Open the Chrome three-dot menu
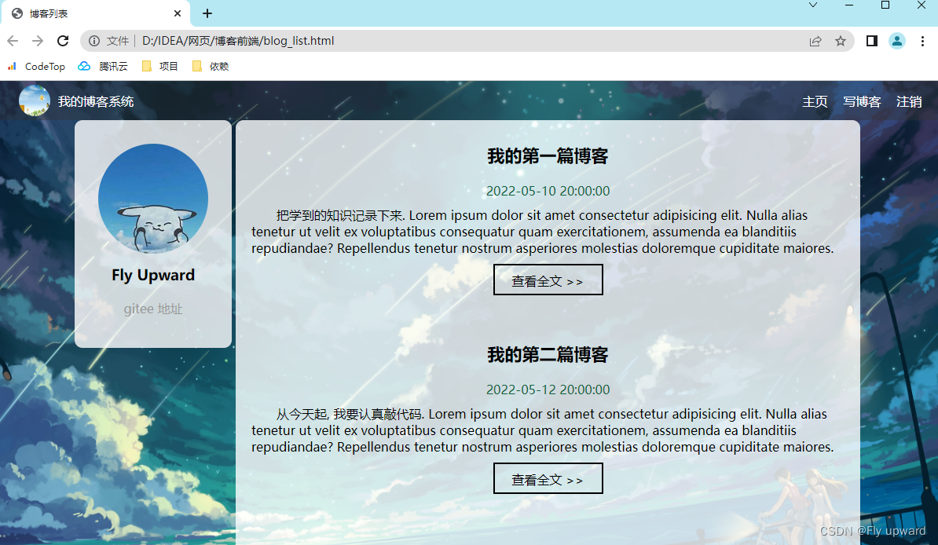The height and width of the screenshot is (545, 938). click(922, 41)
